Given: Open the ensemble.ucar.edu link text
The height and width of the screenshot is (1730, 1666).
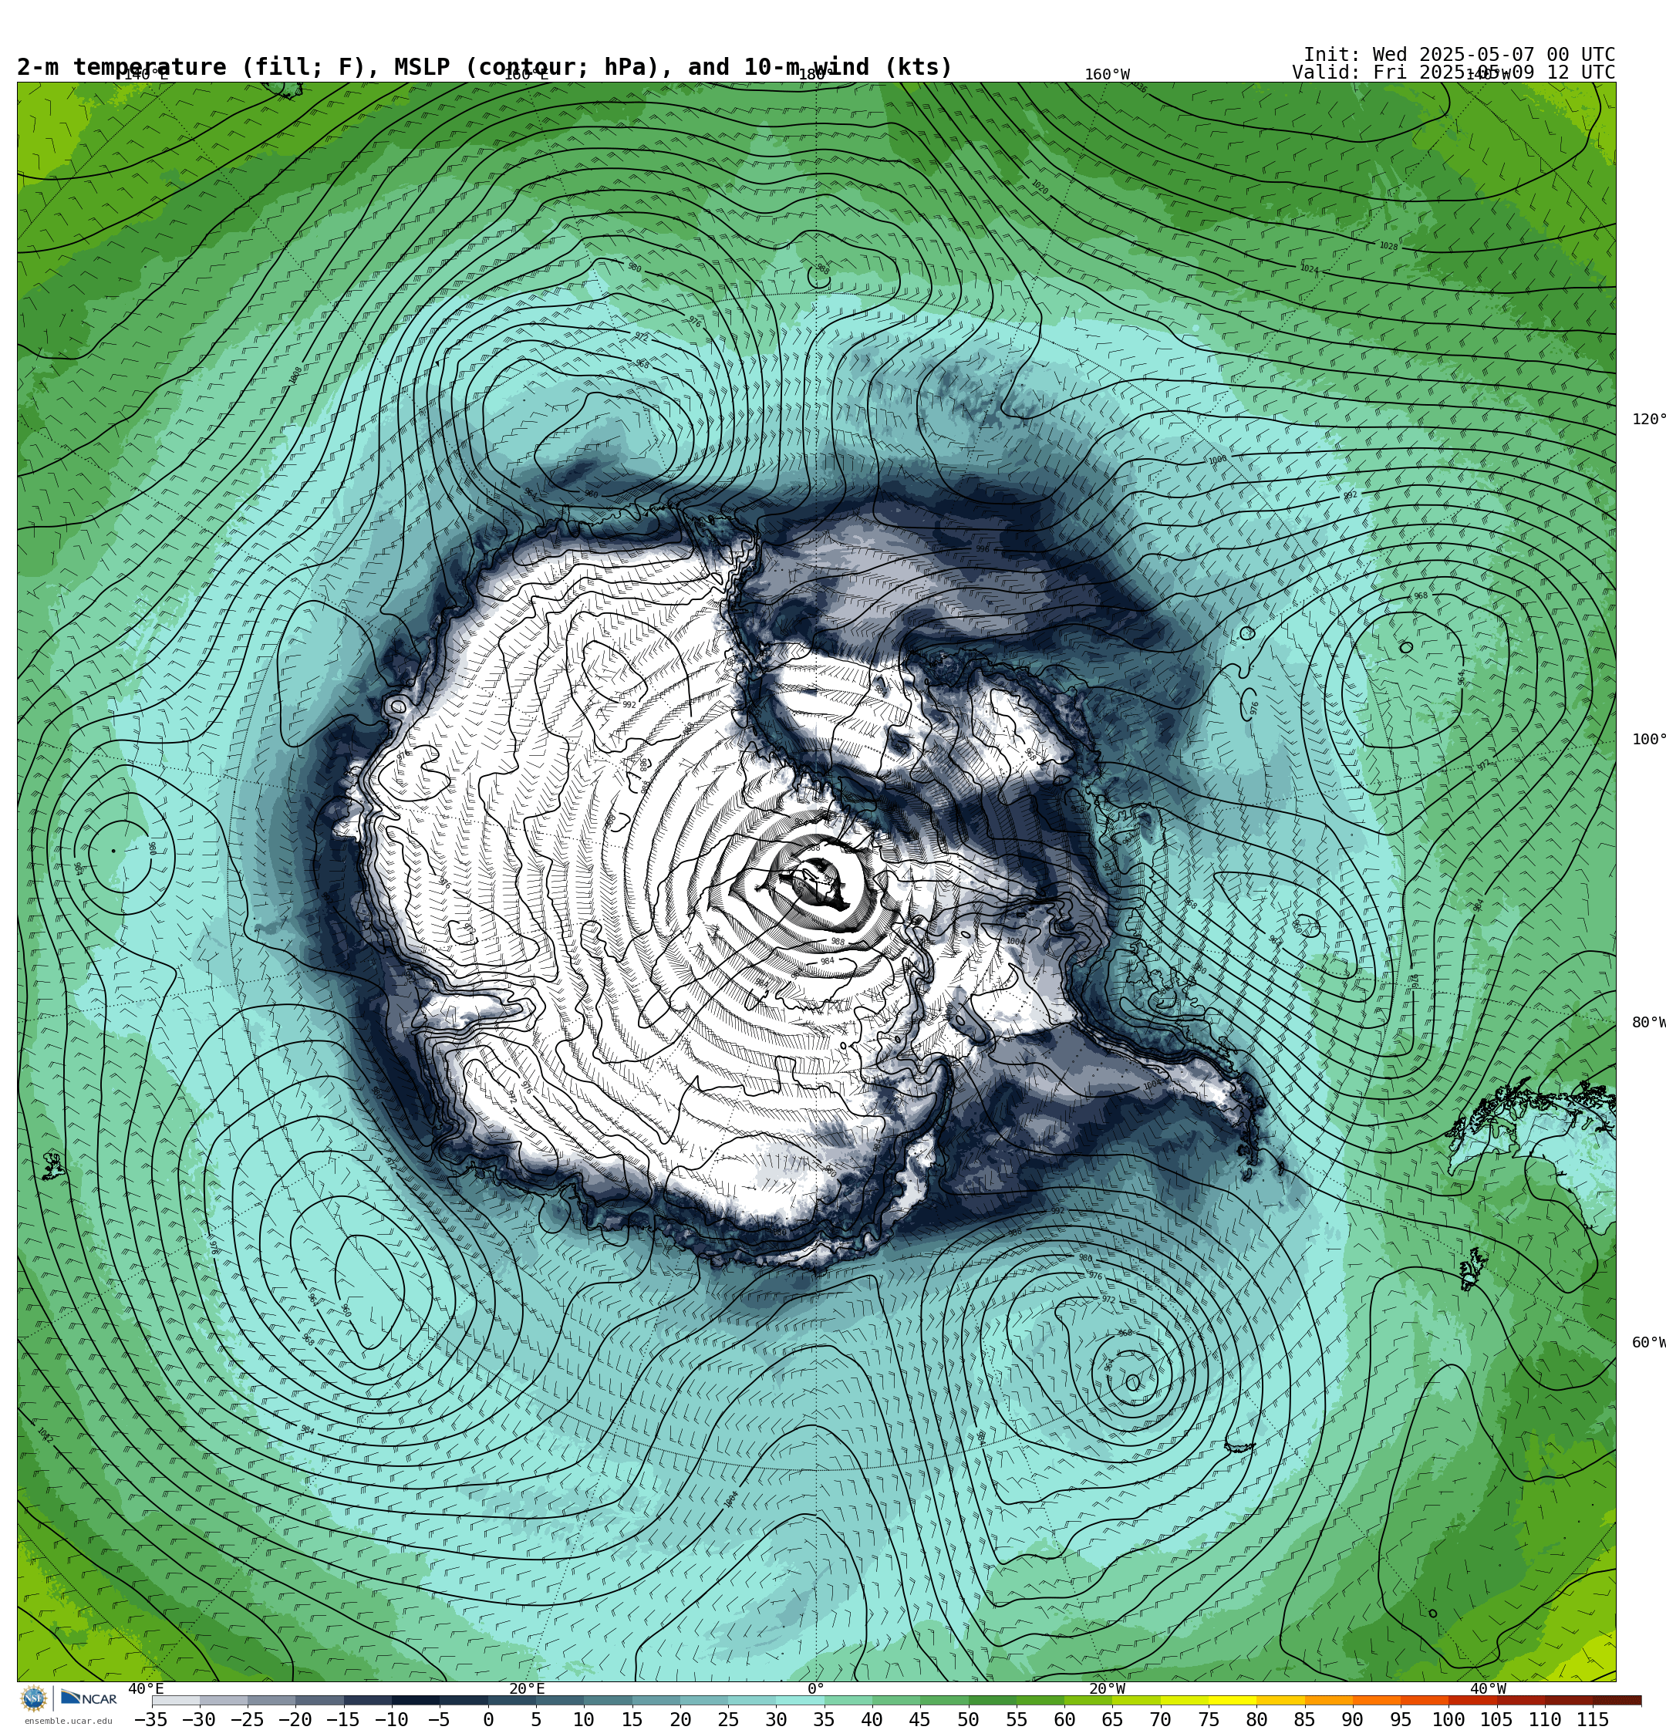Looking at the screenshot, I should point(68,1720).
